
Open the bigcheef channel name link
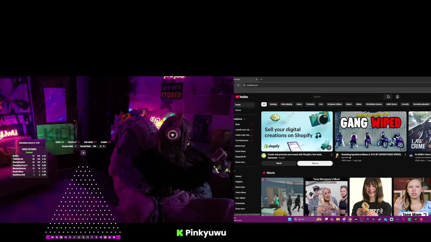(x=345, y=158)
